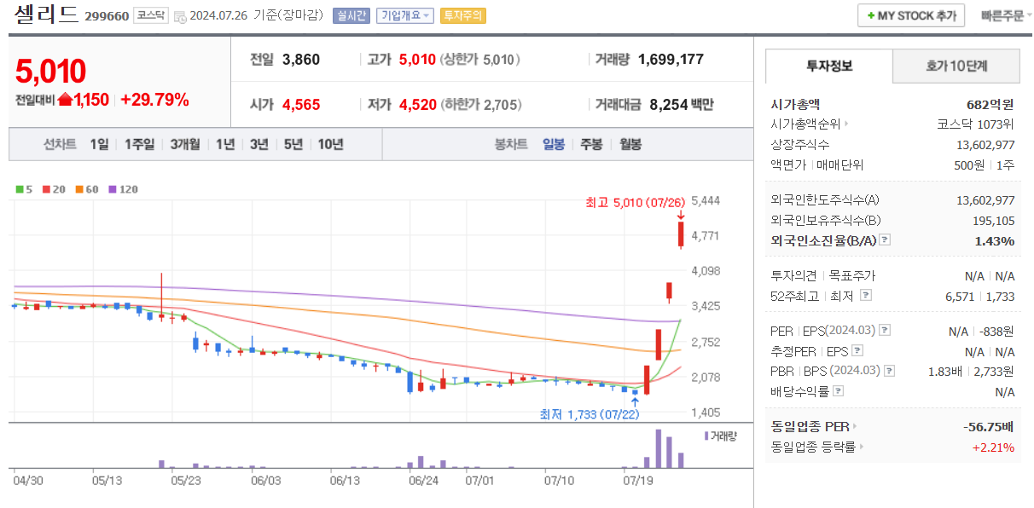Open the 기업개요 dropdown
The width and height of the screenshot is (1034, 508).
pos(406,15)
